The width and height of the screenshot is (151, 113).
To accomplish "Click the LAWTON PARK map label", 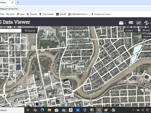I will point(48,39).
